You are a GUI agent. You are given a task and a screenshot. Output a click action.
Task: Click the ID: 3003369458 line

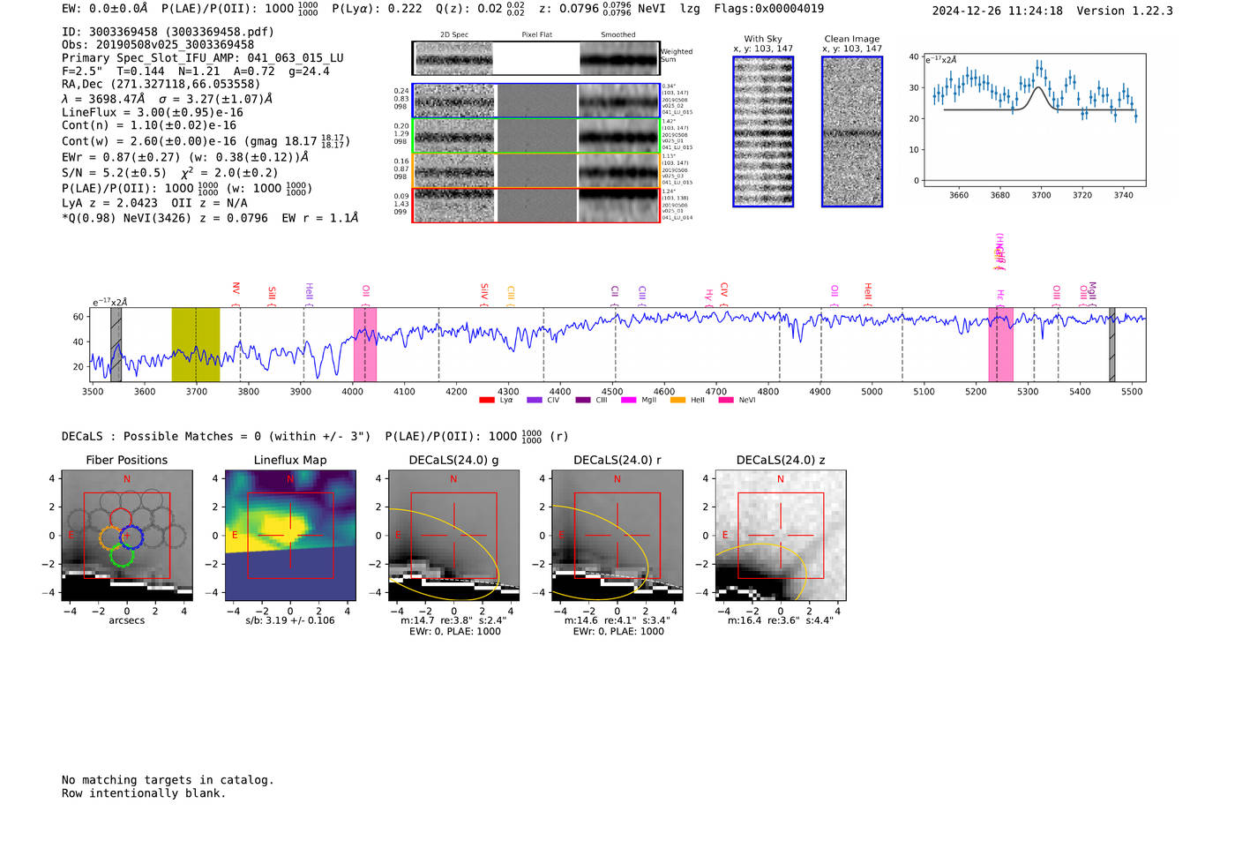[x=168, y=32]
